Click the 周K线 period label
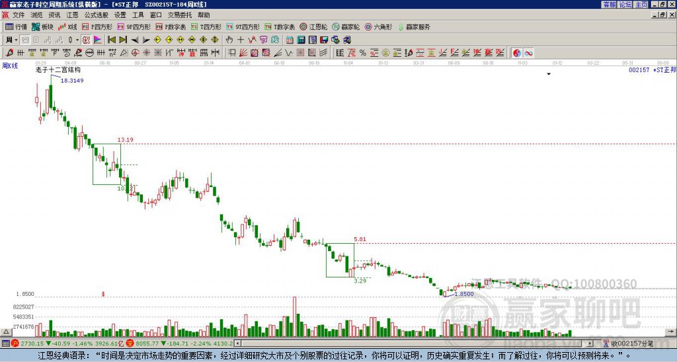This screenshot has width=677, height=362. pos(10,66)
